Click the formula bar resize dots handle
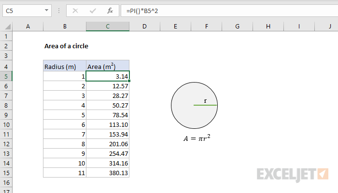 [x=59, y=11]
